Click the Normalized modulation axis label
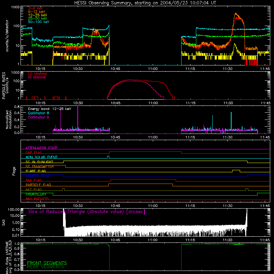This screenshot has height=274, width=274. click(x=9, y=120)
